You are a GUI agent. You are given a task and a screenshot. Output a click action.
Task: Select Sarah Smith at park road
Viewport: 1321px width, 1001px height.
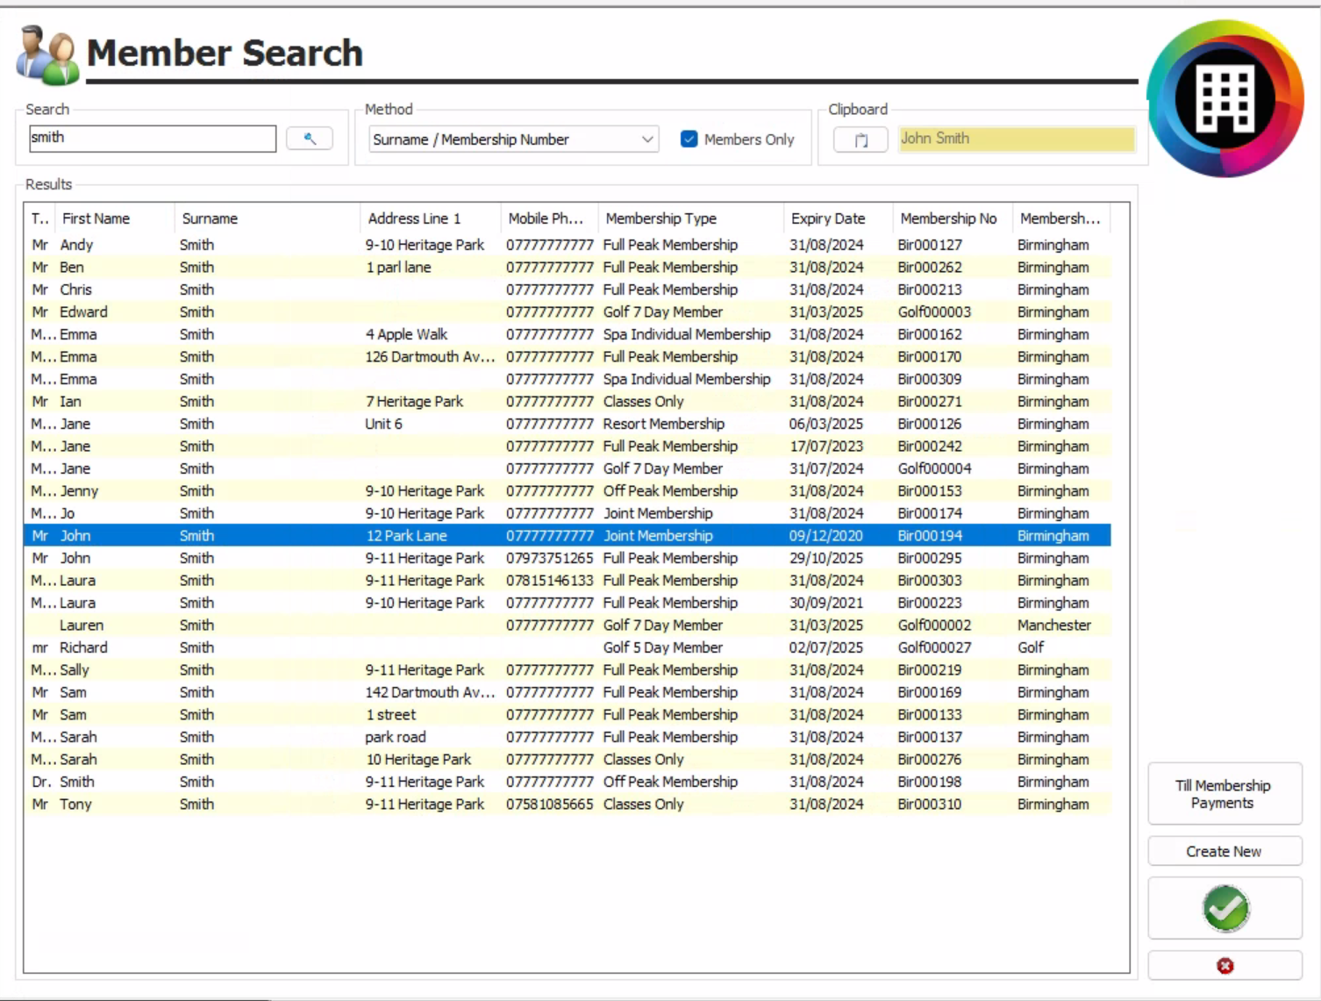(568, 737)
